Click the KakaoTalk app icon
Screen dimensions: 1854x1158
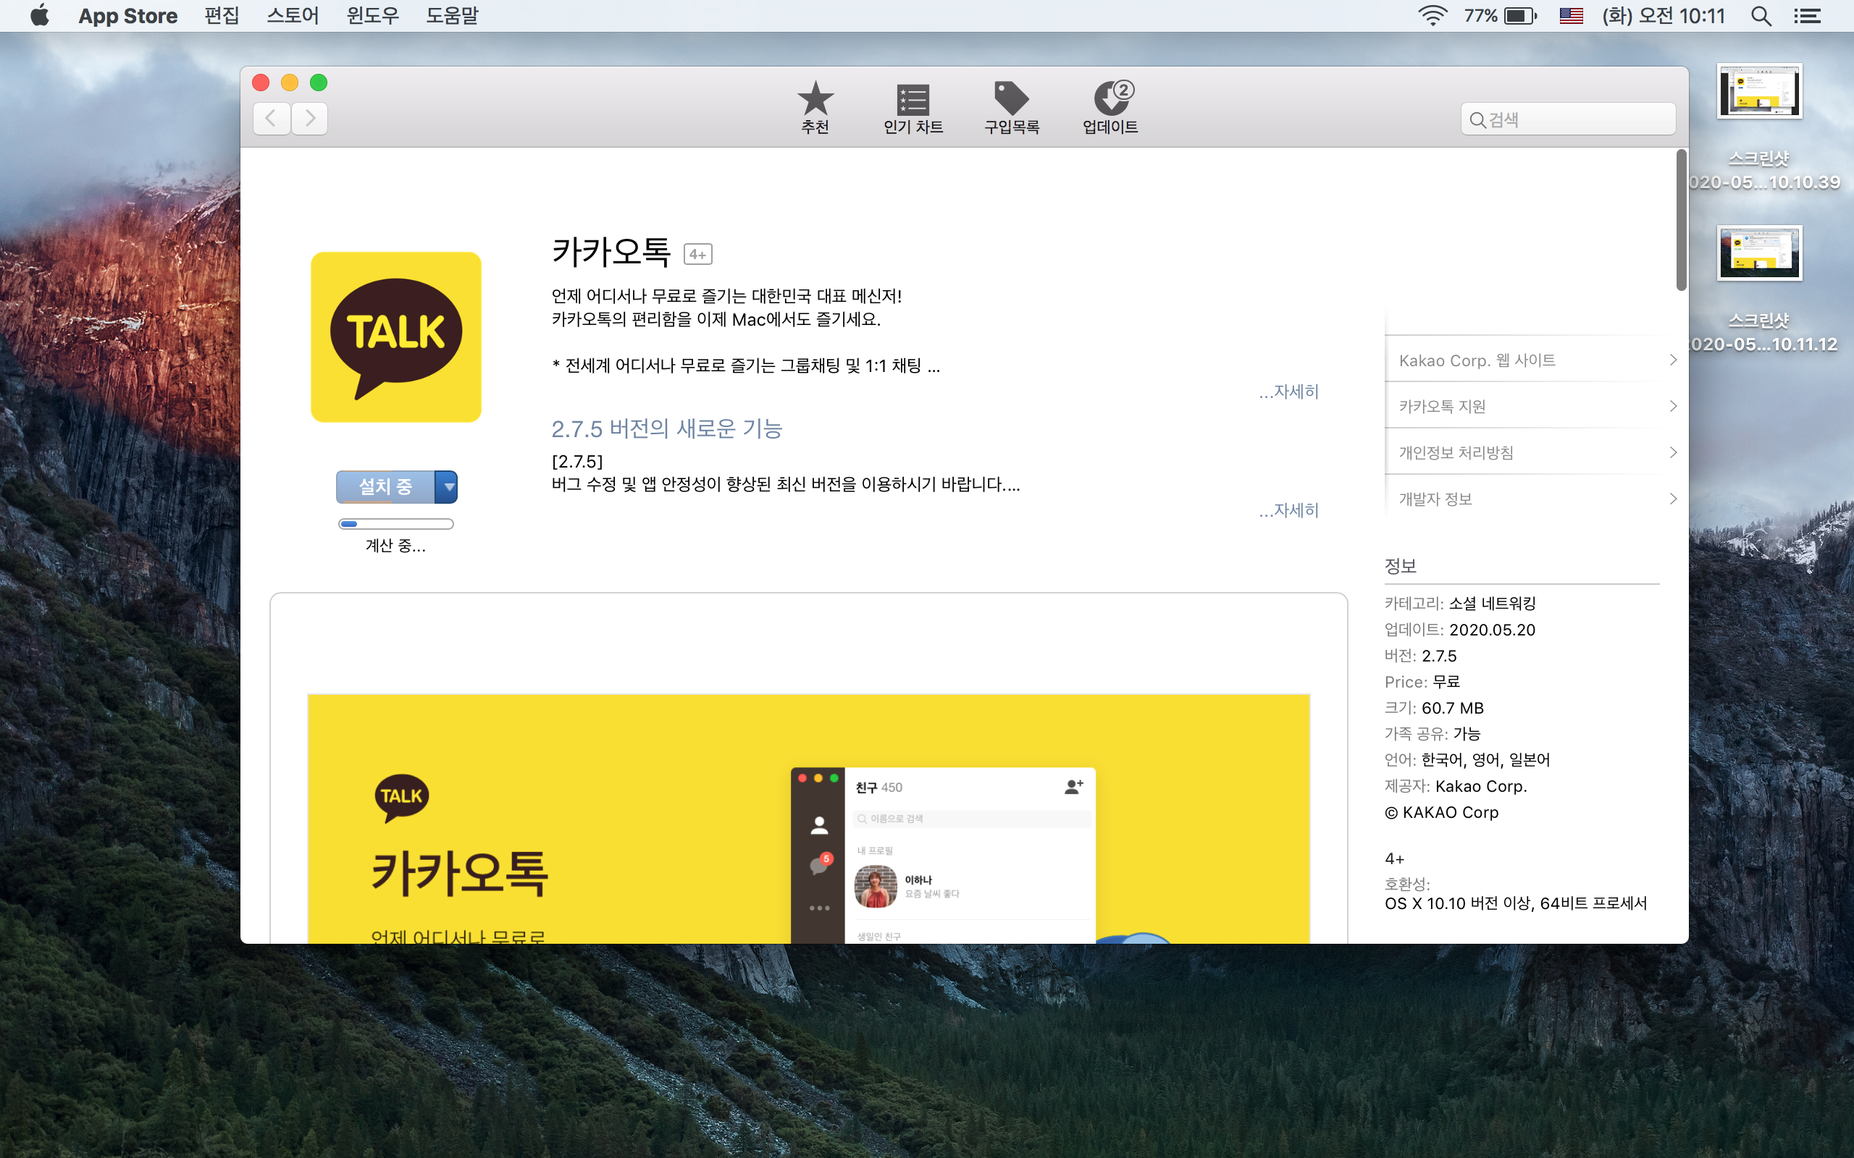click(x=396, y=337)
